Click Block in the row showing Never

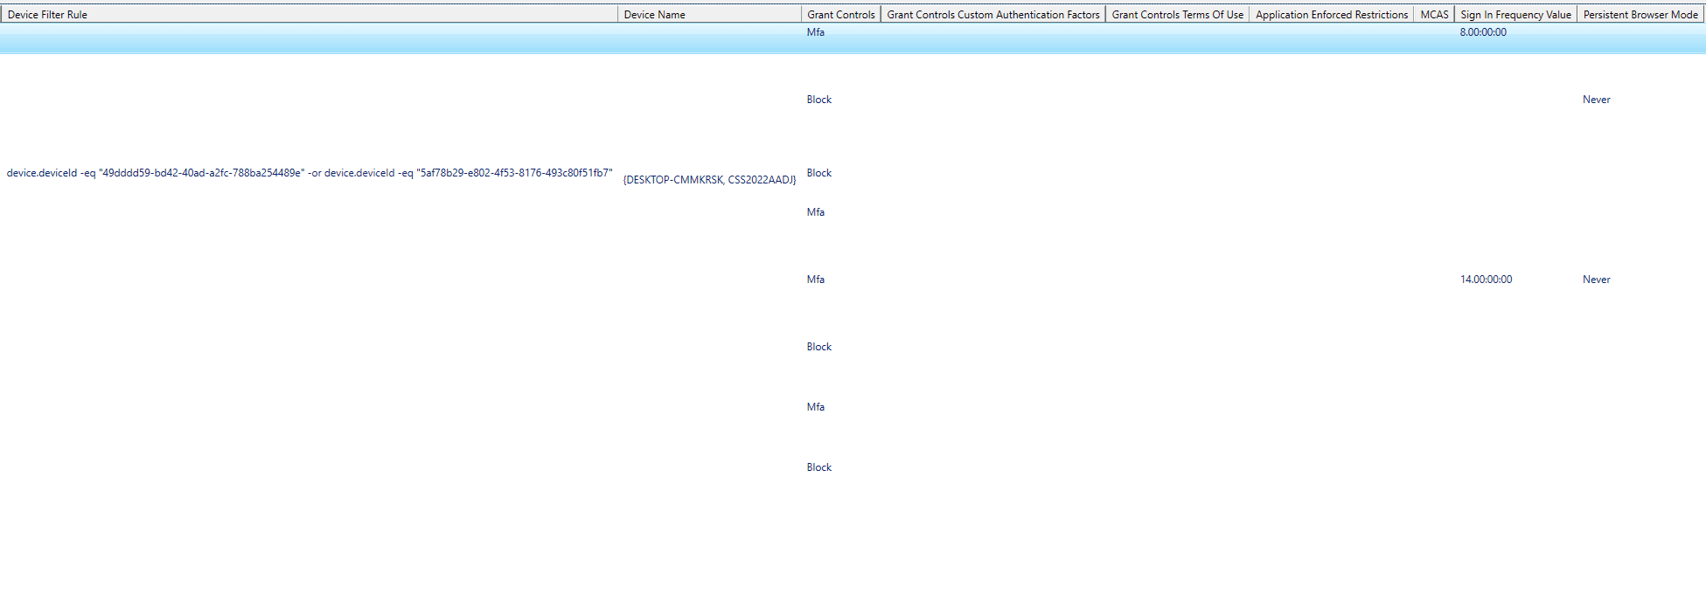pyautogui.click(x=818, y=100)
